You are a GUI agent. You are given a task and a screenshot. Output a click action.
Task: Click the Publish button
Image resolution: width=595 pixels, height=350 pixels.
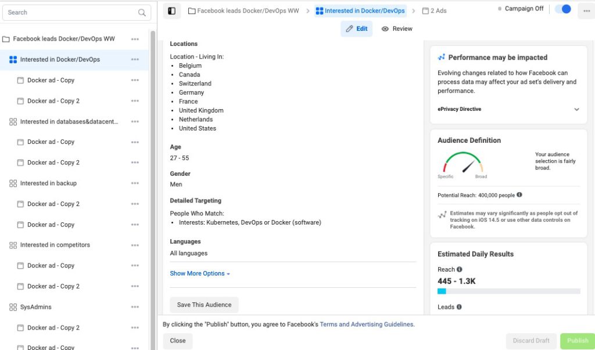(578, 341)
